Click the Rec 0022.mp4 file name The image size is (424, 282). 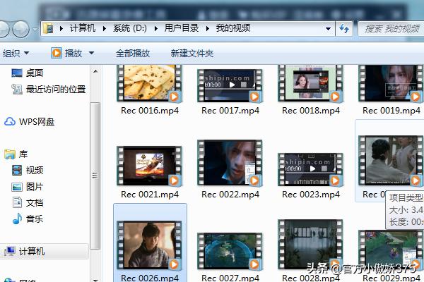click(x=230, y=195)
